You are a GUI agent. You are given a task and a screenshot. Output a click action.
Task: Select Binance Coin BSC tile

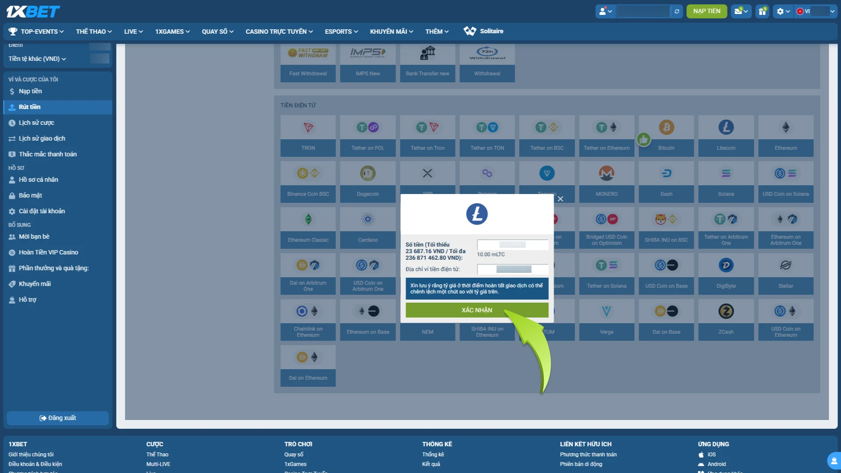coord(308,182)
